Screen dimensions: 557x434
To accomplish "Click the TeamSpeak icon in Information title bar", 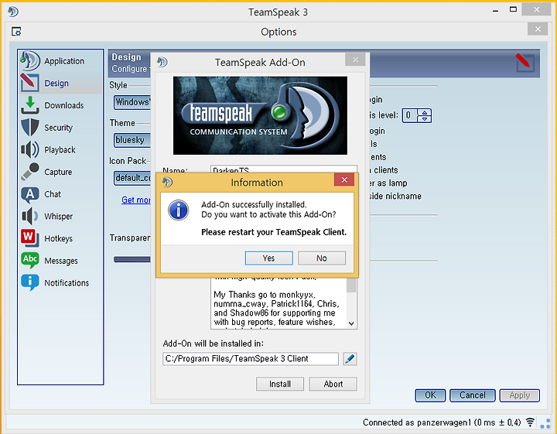I will [x=167, y=183].
